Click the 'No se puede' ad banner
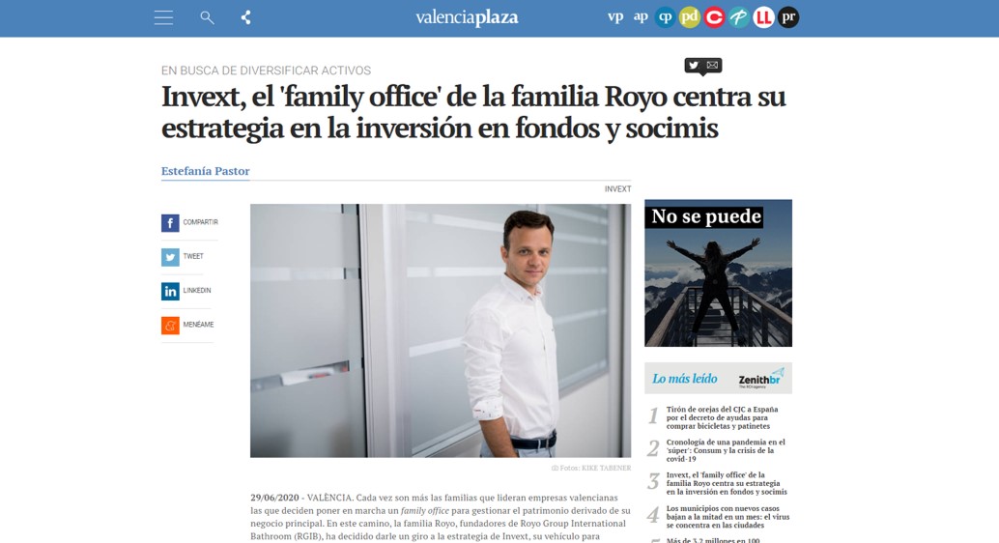The image size is (999, 543). pos(718,272)
